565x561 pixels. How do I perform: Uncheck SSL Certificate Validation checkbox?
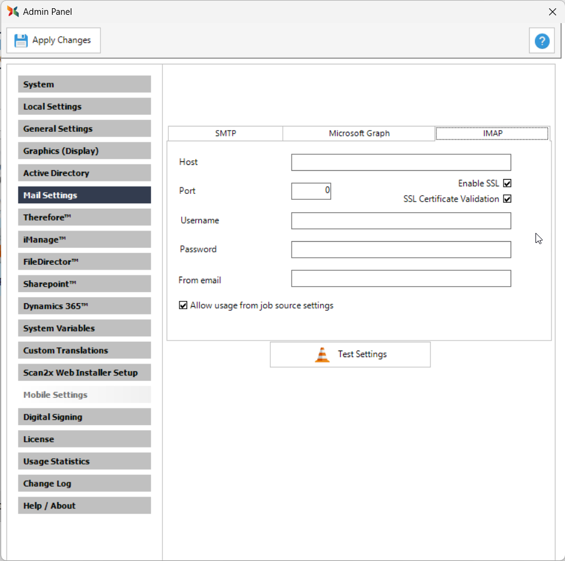[x=507, y=199]
